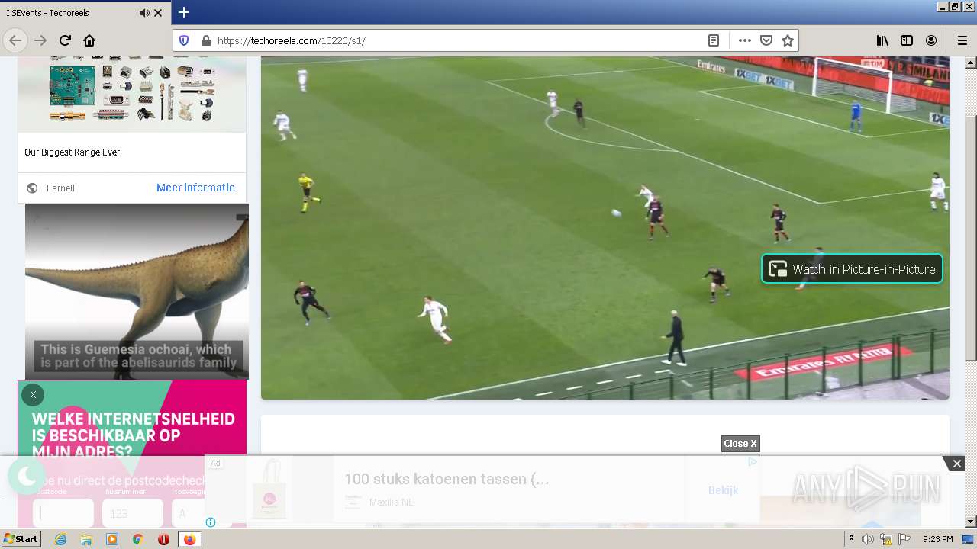Open the Opera taskbar icon
The width and height of the screenshot is (977, 549).
pos(163,539)
